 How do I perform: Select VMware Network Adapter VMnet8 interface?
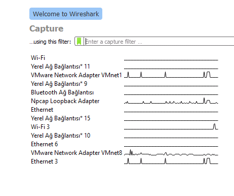pyautogui.click(x=76, y=153)
